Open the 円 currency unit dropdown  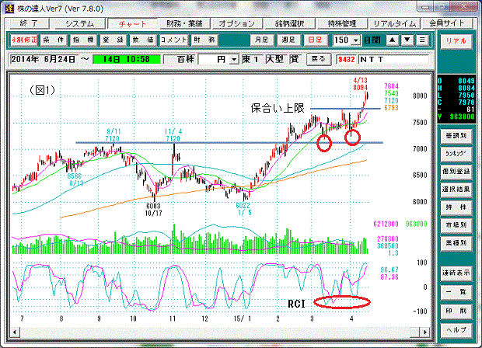tap(234, 59)
